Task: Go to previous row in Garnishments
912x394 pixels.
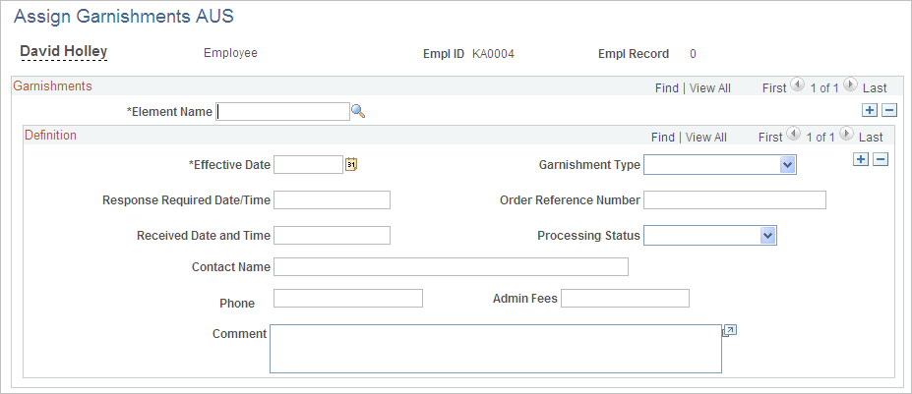Action: tap(799, 85)
